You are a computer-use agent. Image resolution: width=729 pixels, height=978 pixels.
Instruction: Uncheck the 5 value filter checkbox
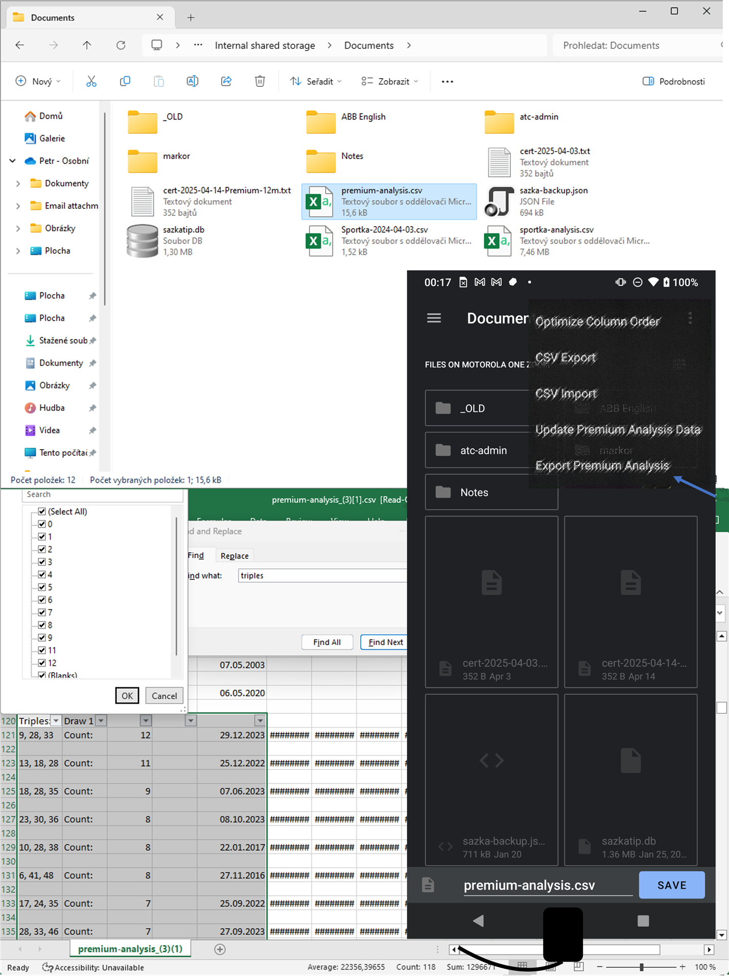42,587
